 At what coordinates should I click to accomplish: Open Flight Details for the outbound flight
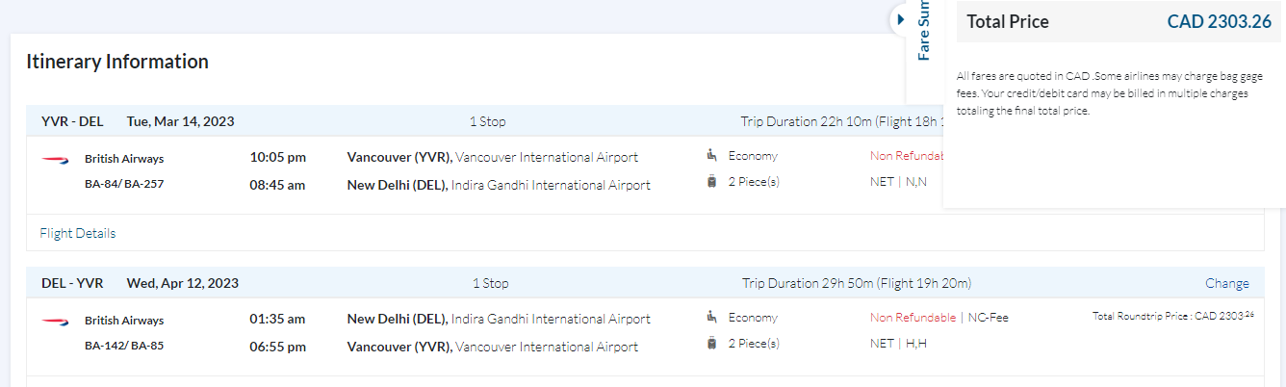[78, 233]
